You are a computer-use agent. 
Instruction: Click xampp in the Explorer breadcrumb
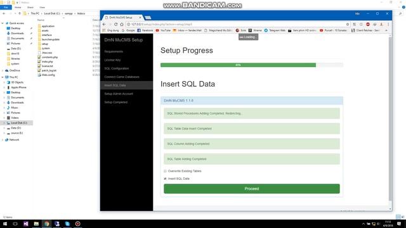pyautogui.click(x=69, y=13)
